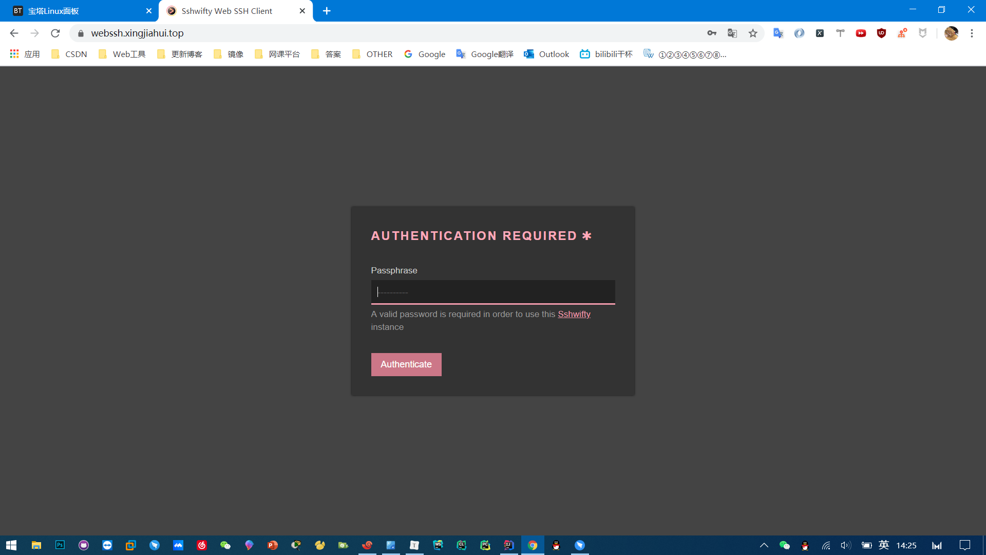Viewport: 986px width, 555px height.
Task: Click the user profile avatar
Action: pyautogui.click(x=951, y=33)
